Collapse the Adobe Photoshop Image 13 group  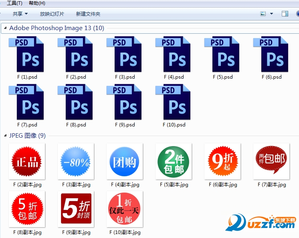click(x=5, y=28)
